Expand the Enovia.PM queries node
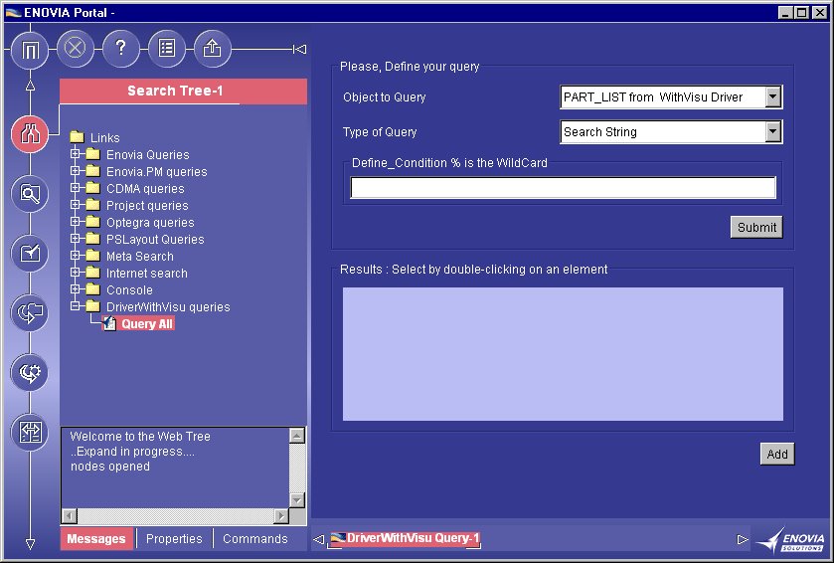 pyautogui.click(x=75, y=171)
